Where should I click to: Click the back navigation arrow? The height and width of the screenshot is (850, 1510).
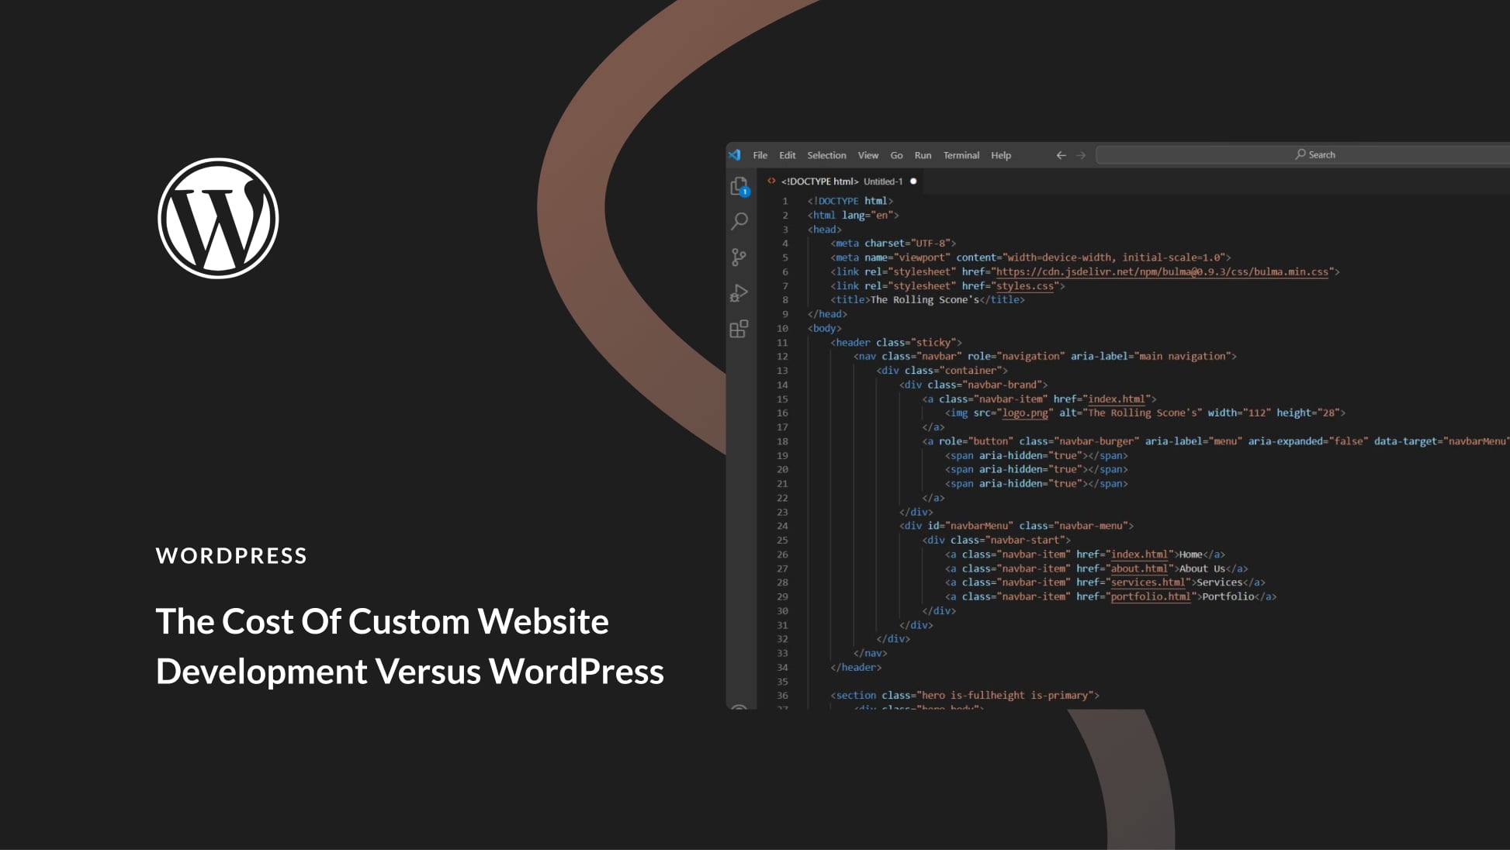coord(1061,155)
